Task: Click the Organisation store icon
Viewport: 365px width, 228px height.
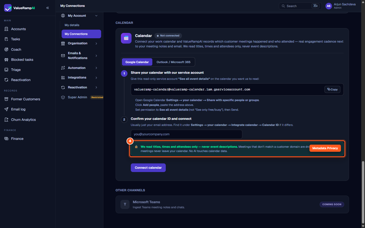Action: tap(63, 43)
